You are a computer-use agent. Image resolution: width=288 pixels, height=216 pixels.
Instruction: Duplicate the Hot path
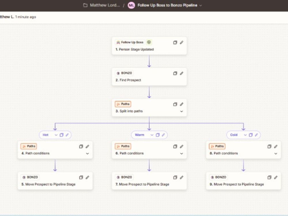coord(62,135)
